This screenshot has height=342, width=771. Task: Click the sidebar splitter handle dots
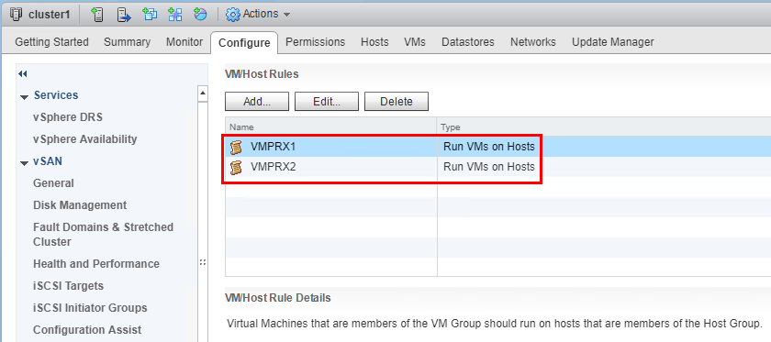[x=203, y=263]
